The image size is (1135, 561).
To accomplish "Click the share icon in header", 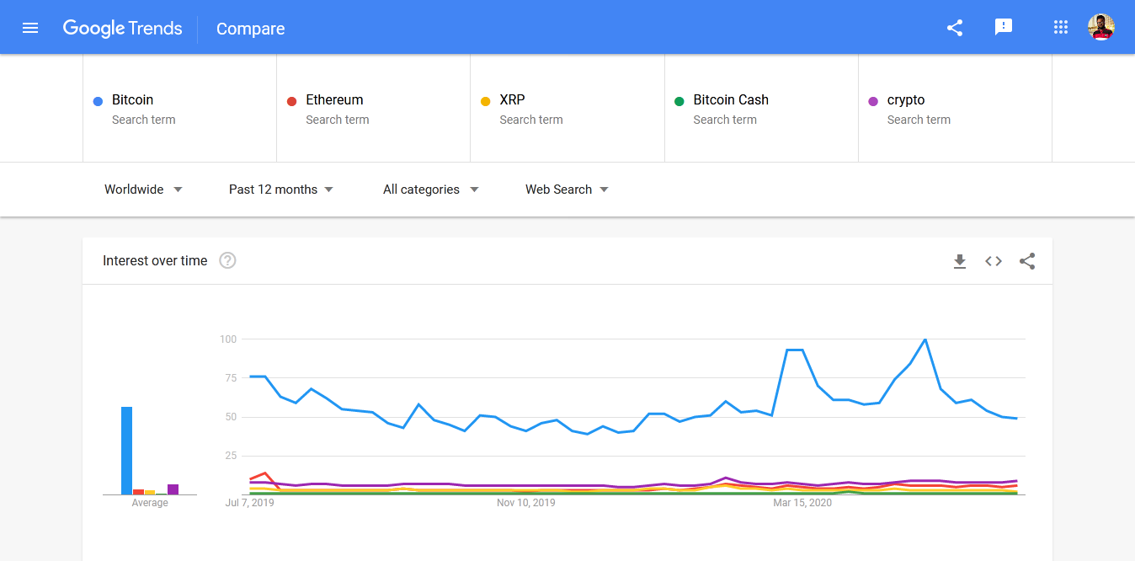I will 955,28.
